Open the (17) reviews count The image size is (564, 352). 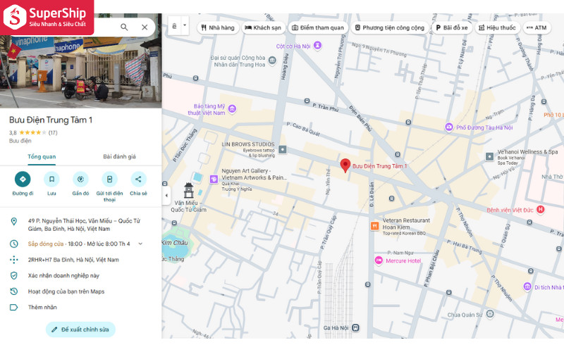point(53,132)
